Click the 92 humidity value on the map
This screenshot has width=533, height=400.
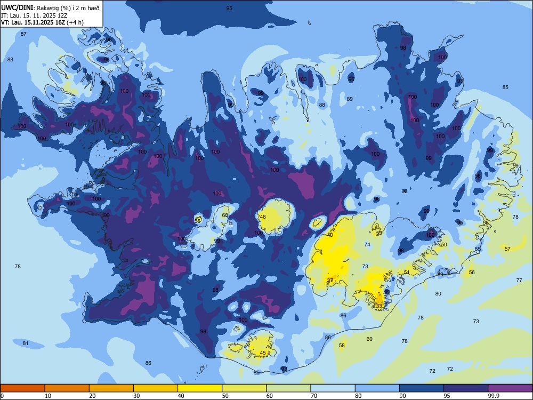click(405, 191)
